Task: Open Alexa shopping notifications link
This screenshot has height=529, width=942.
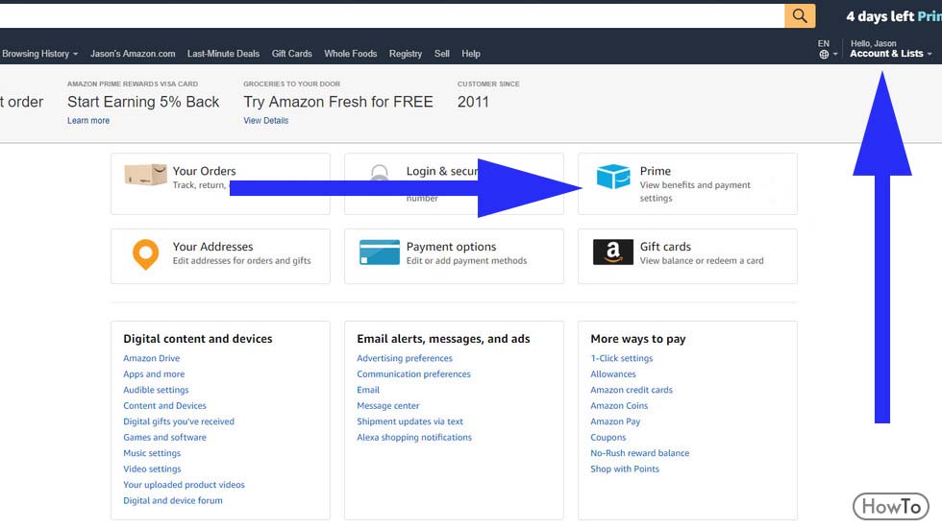Action: 414,437
